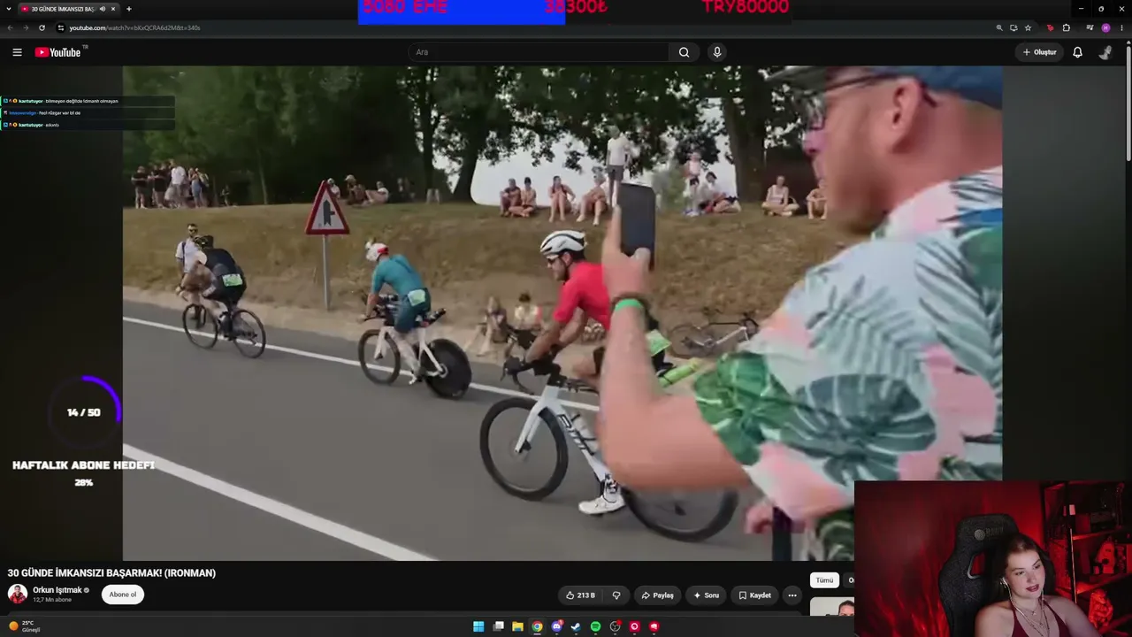The height and width of the screenshot is (637, 1132).
Task: Open the weather widget showing 25°C
Action: (25, 626)
